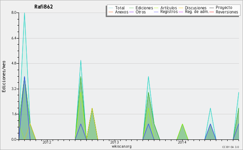
Task: Click the Reg. de adm. legend entry
Action: 197,12
